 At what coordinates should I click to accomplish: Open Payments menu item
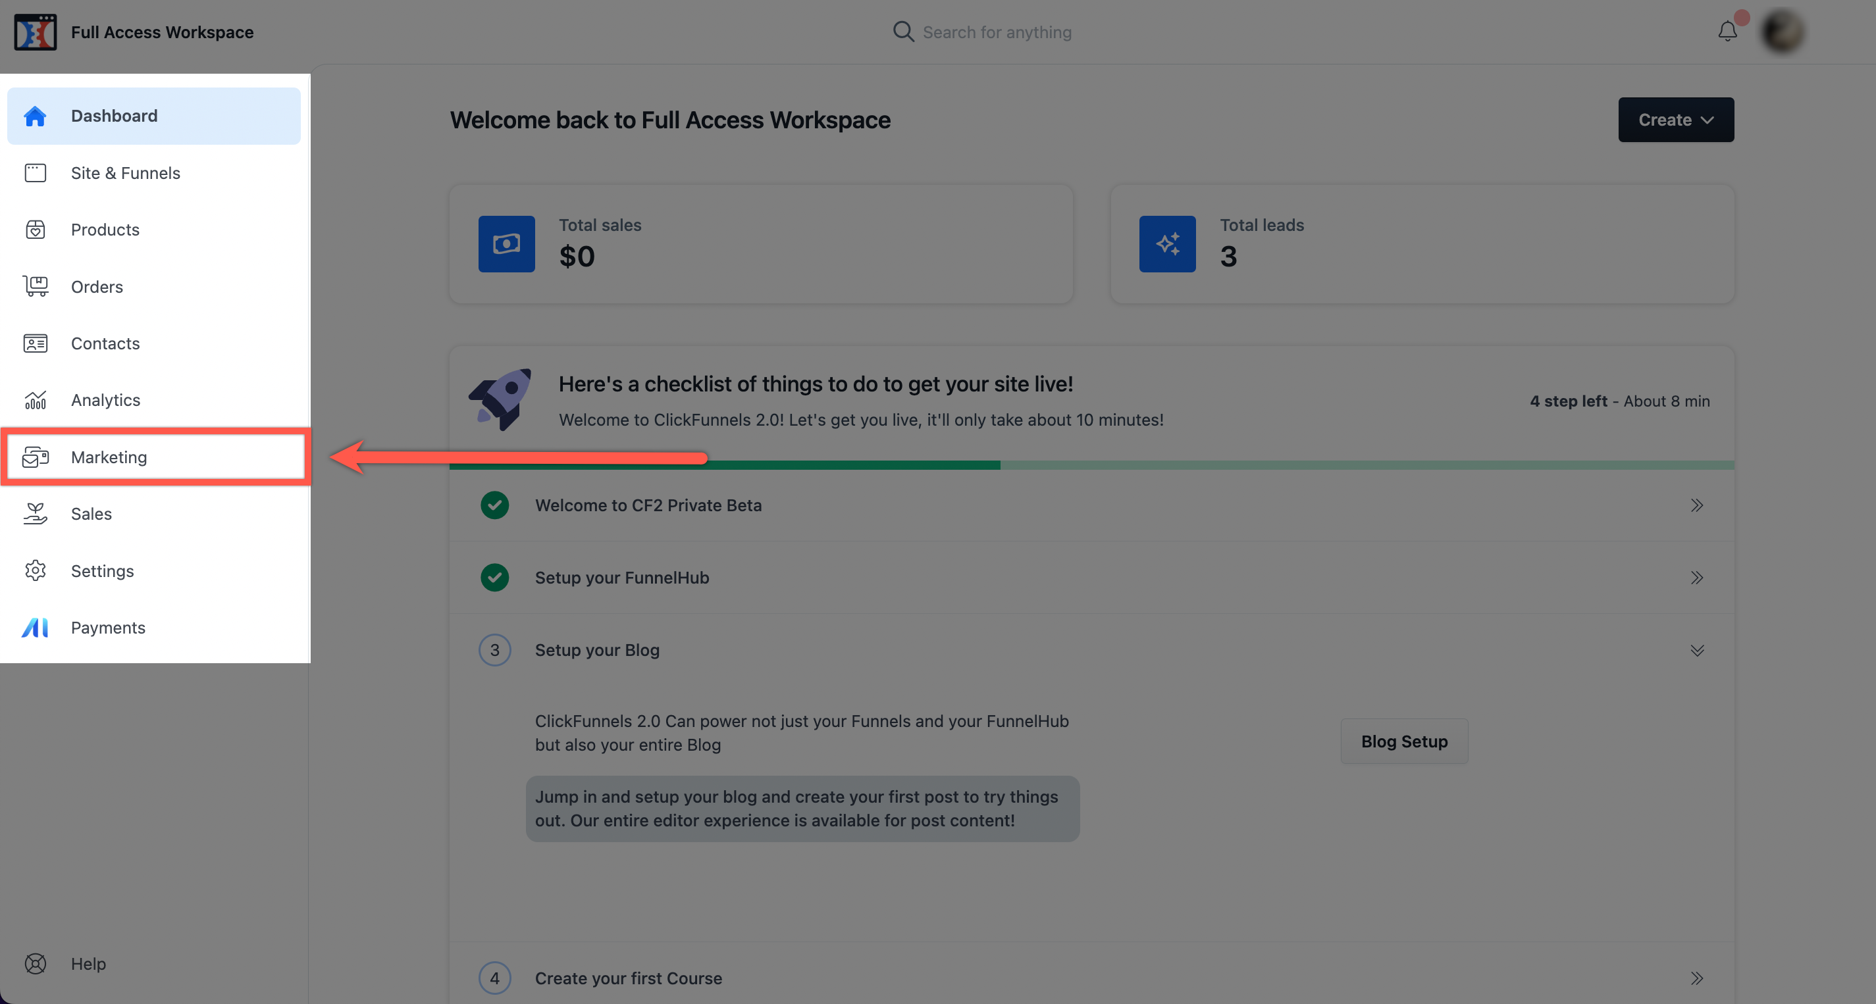(153, 627)
